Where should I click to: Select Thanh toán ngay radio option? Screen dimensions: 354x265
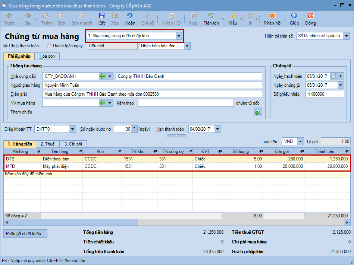click(x=49, y=46)
